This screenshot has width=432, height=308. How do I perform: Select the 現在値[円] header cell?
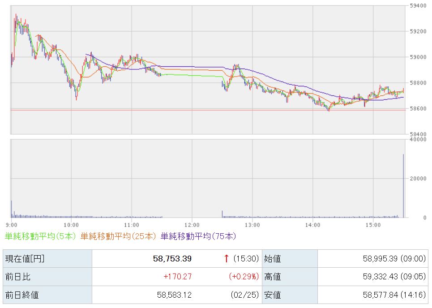point(25,258)
